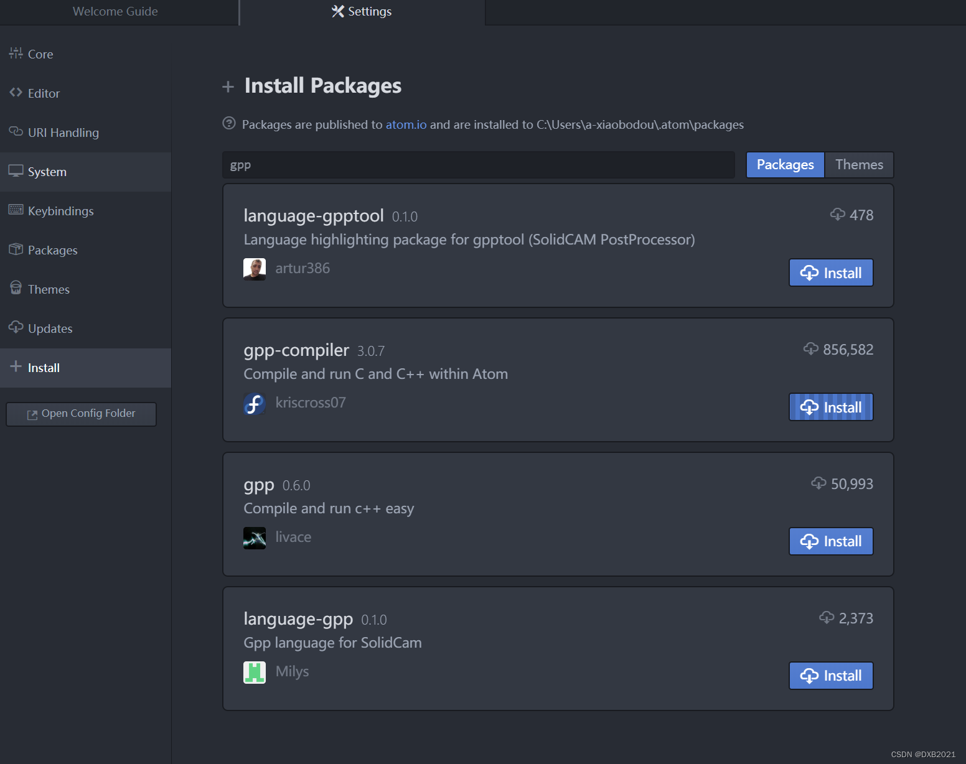Open the Updates section
This screenshot has height=764, width=966.
pyautogui.click(x=85, y=328)
